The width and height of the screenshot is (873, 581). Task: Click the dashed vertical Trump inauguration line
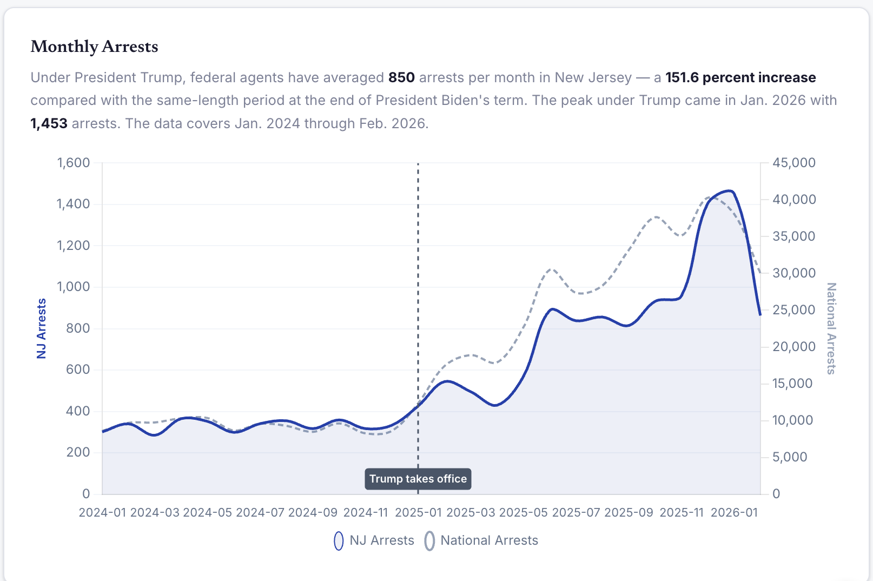click(418, 314)
